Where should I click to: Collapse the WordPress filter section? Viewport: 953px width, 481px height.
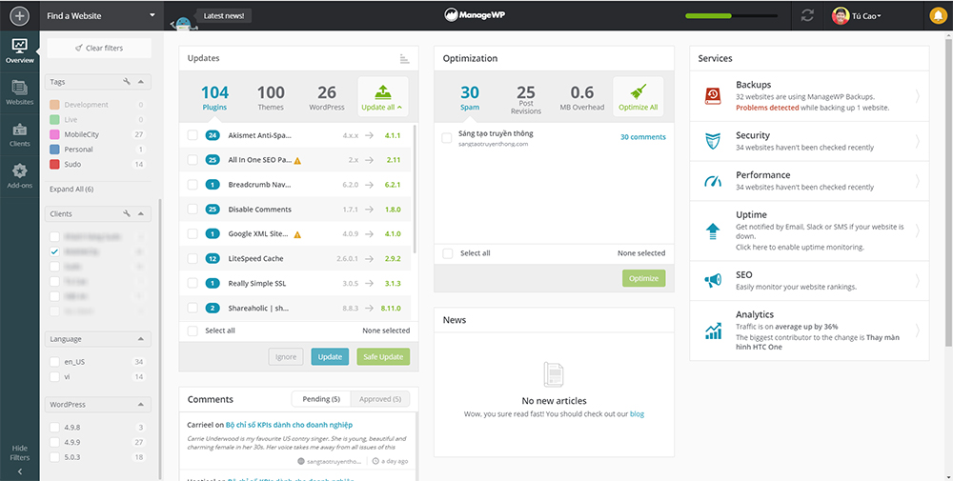(x=140, y=405)
